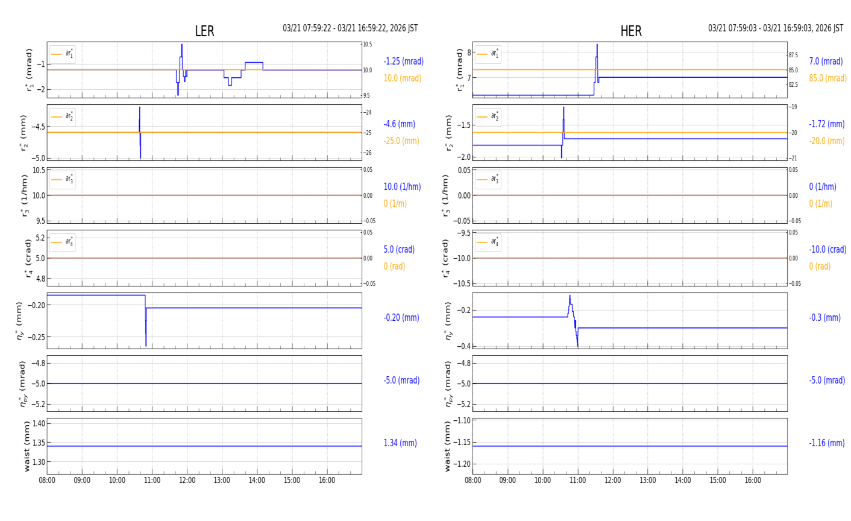Image resolution: width=851 pixels, height=521 pixels.
Task: Click the ∂r1* legend in the LER plot
Action: pos(63,54)
